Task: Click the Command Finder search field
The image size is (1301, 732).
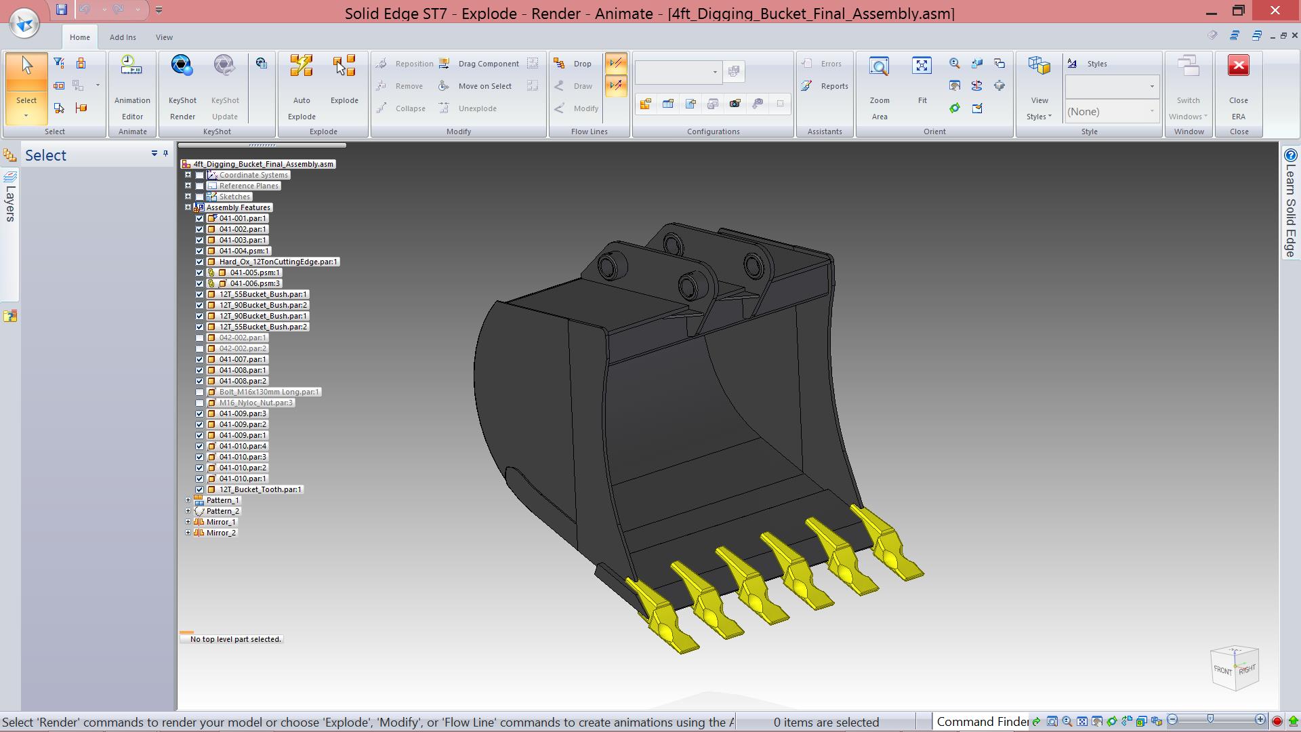Action: (x=981, y=723)
